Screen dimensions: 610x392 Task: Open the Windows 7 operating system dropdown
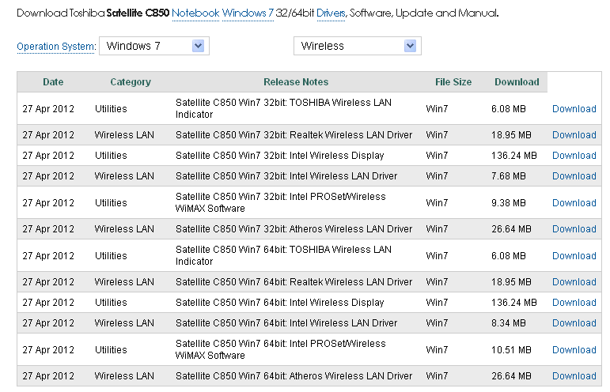[x=154, y=46]
